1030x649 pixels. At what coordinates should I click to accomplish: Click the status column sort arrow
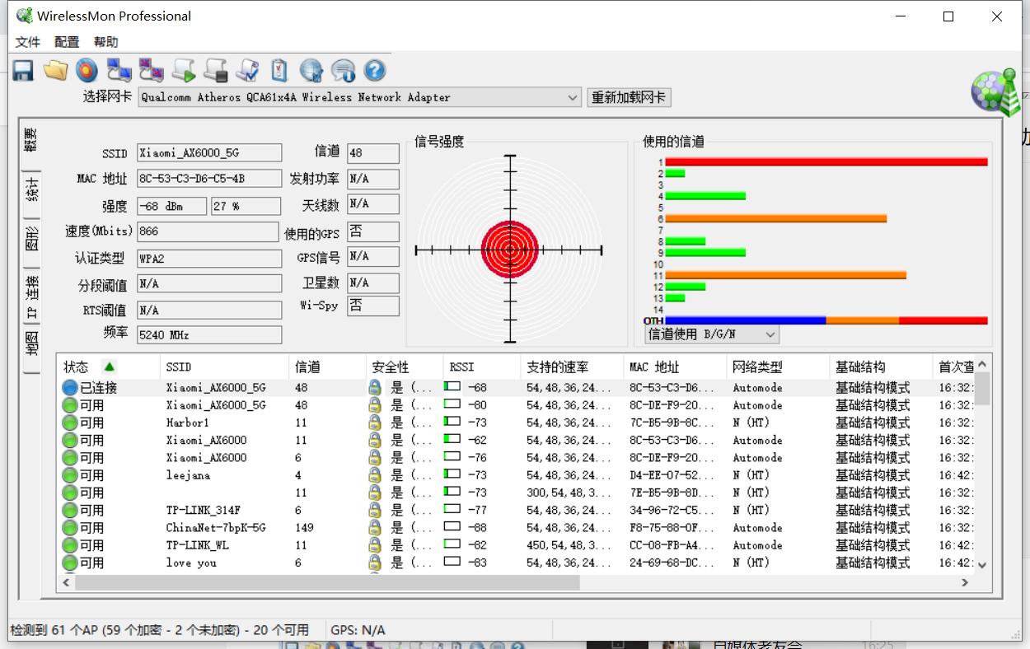(109, 367)
